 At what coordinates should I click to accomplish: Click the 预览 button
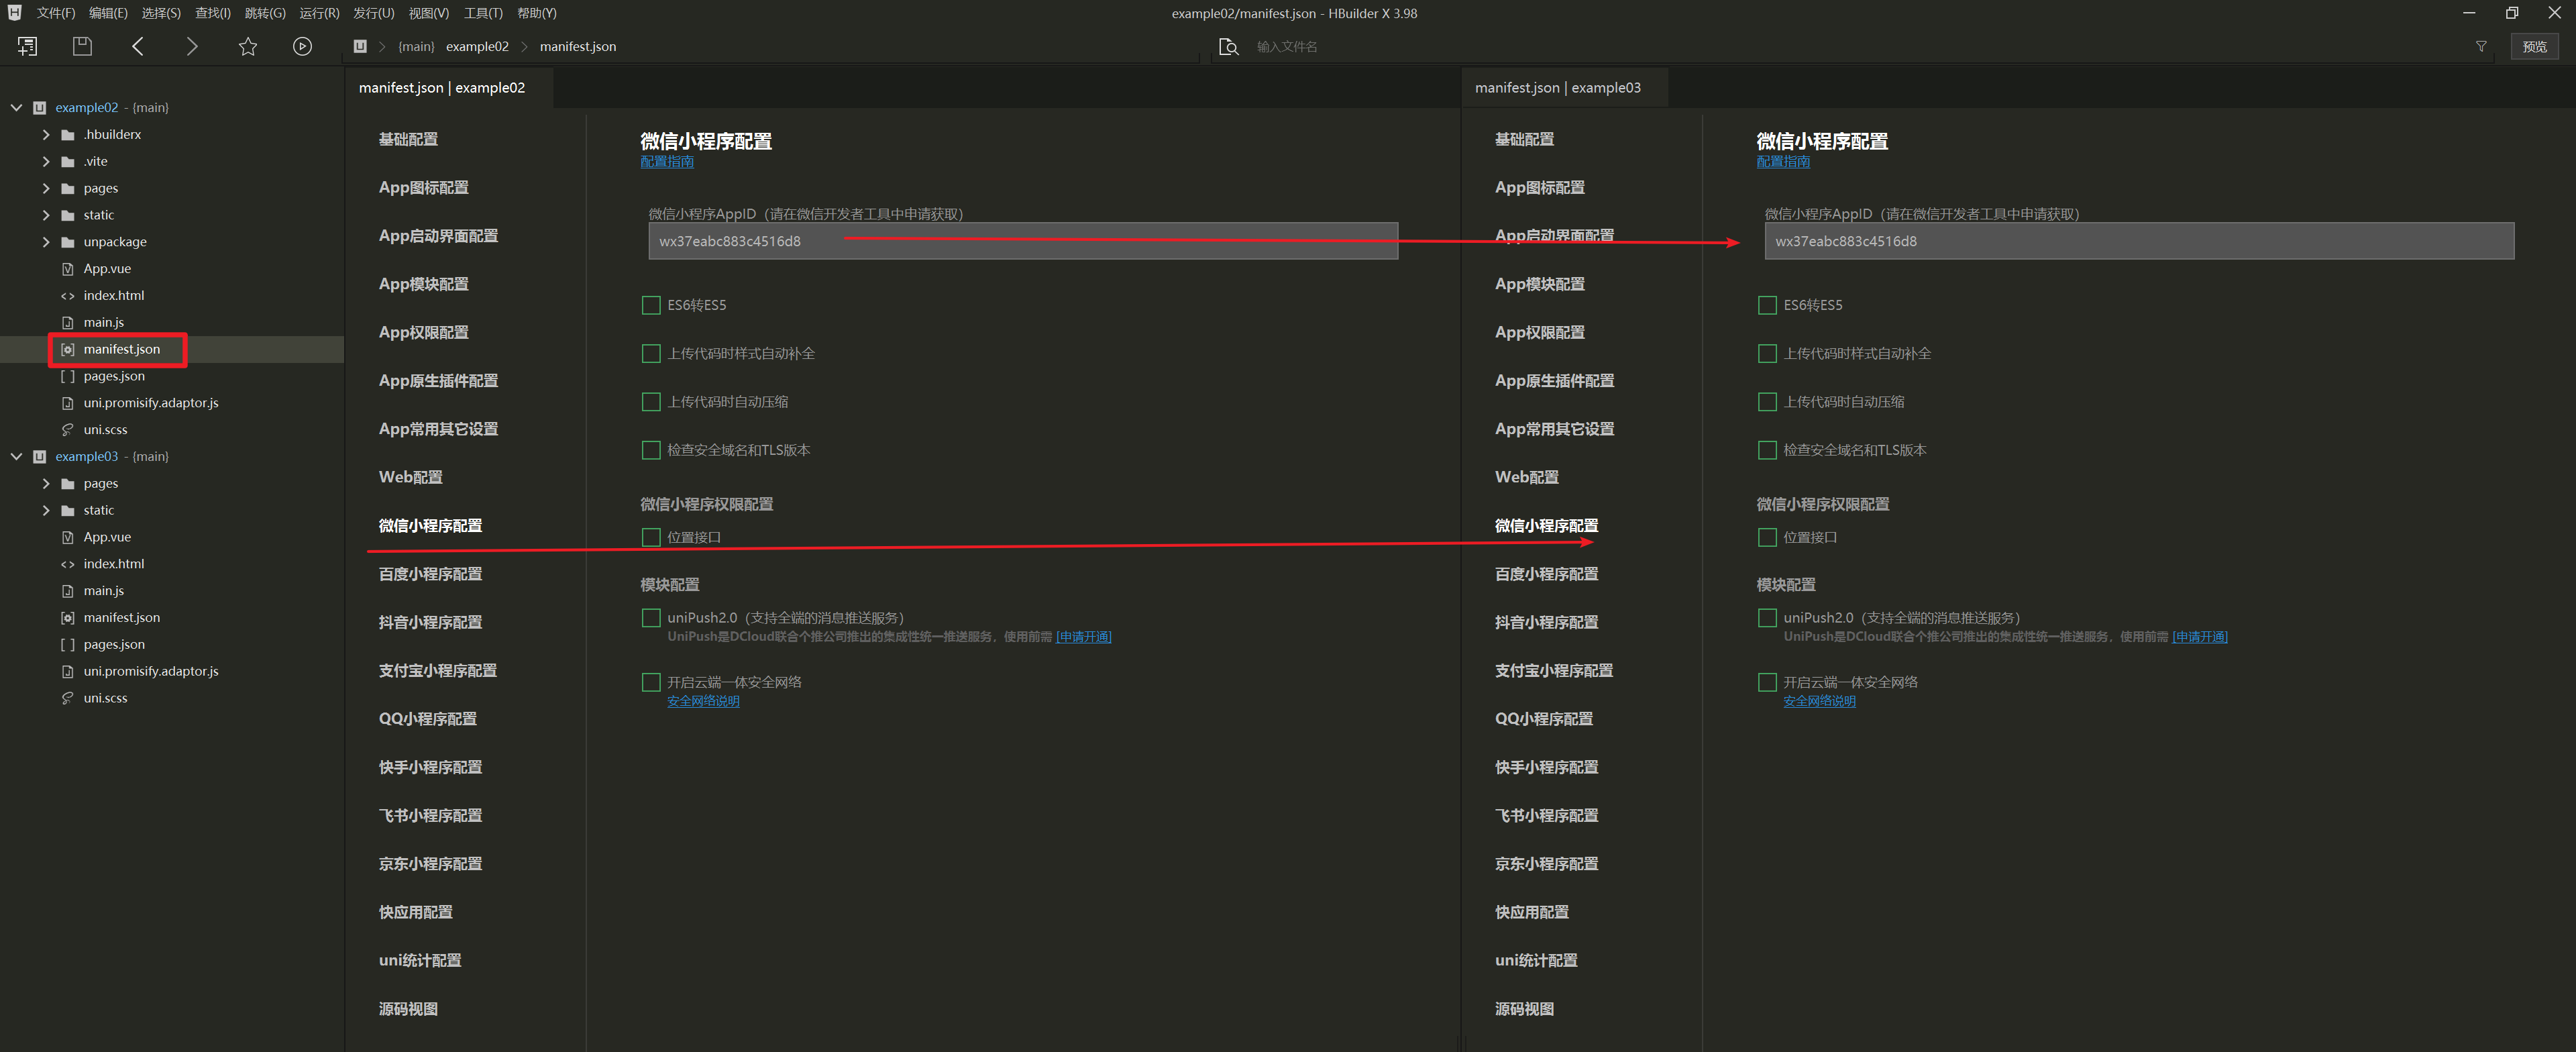2534,46
